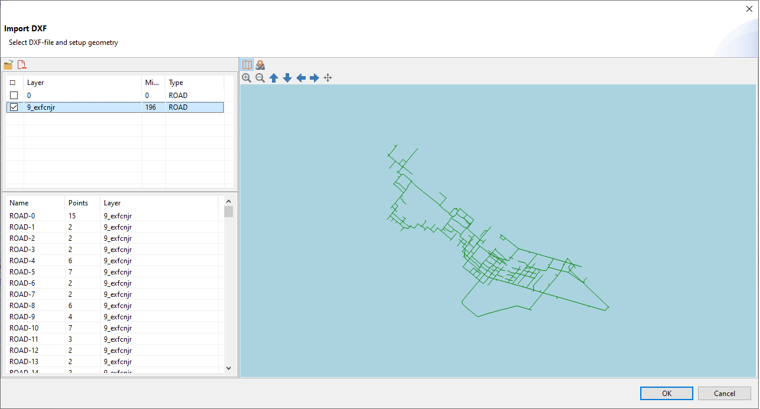Viewport: 760px width, 409px height.
Task: Zoom in on the geometry preview
Action: (x=247, y=78)
